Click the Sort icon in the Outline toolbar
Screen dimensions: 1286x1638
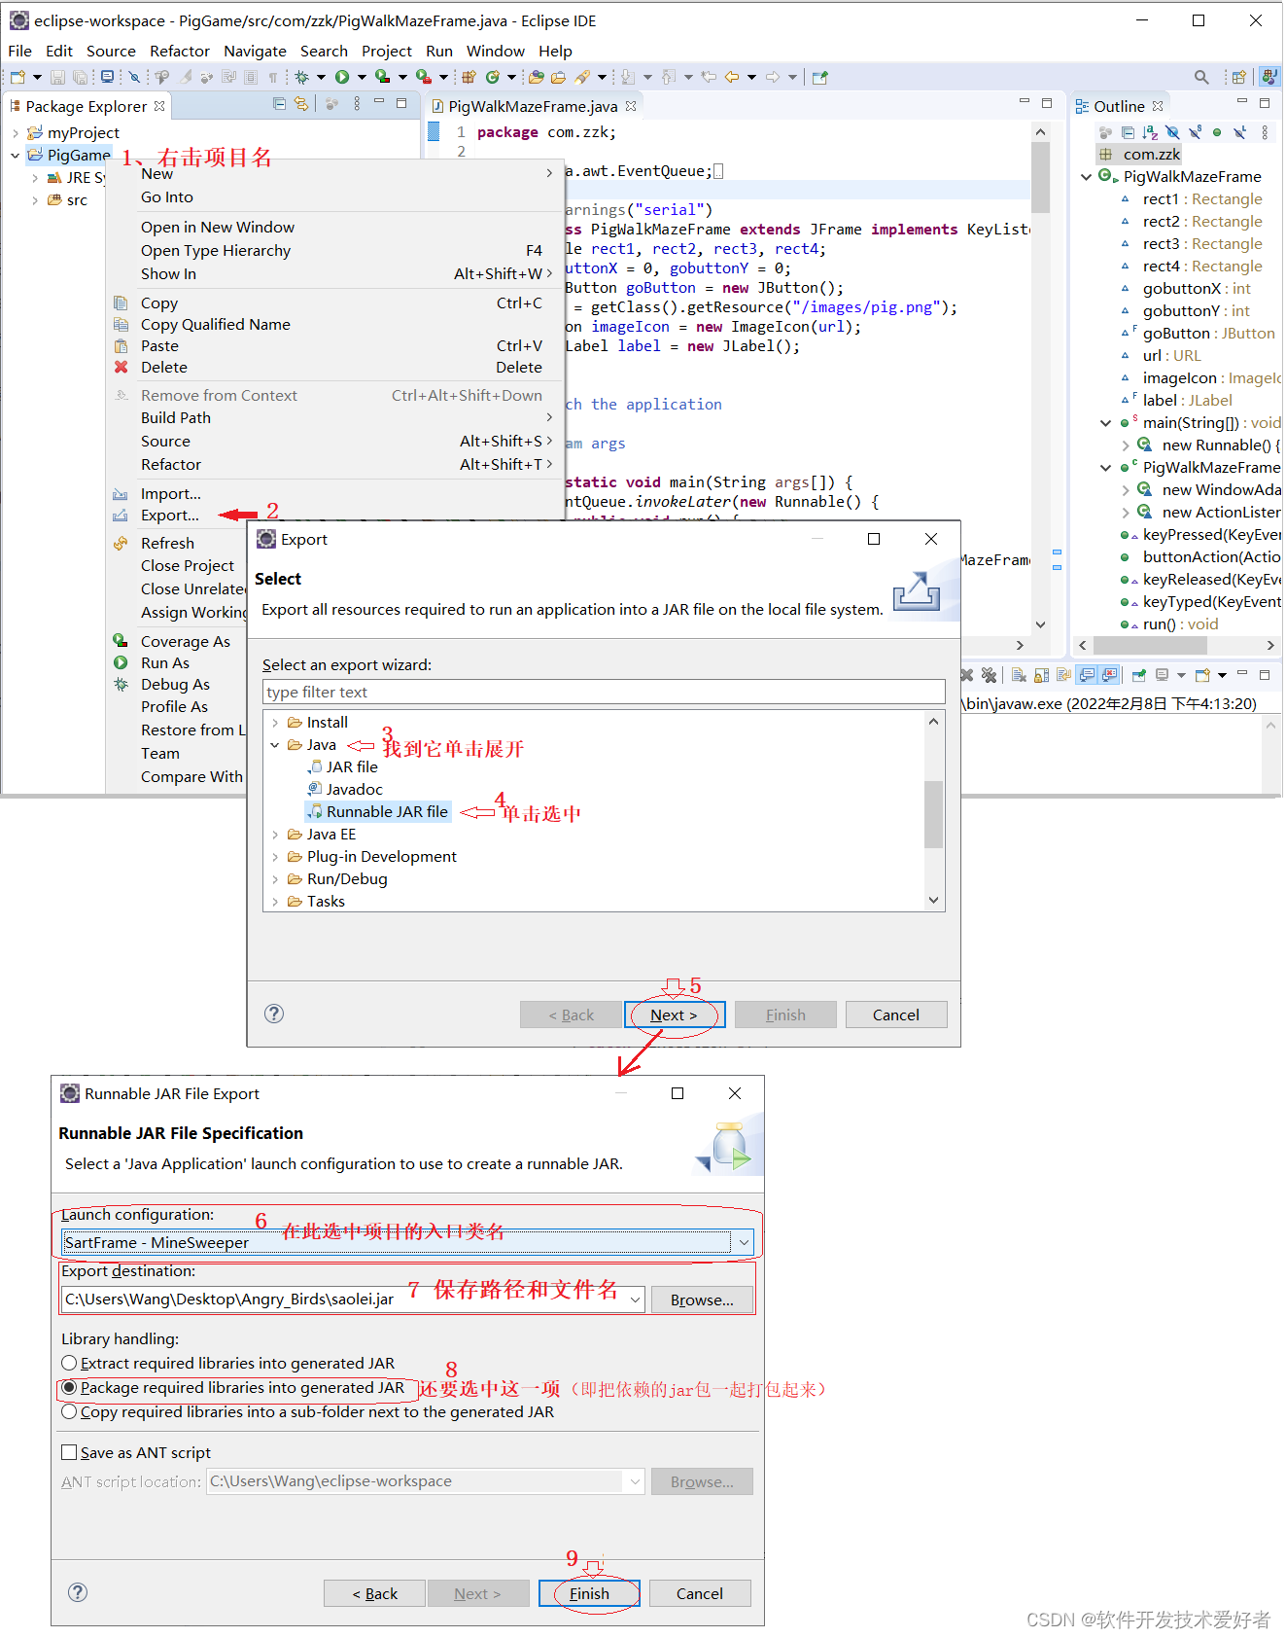tap(1150, 132)
